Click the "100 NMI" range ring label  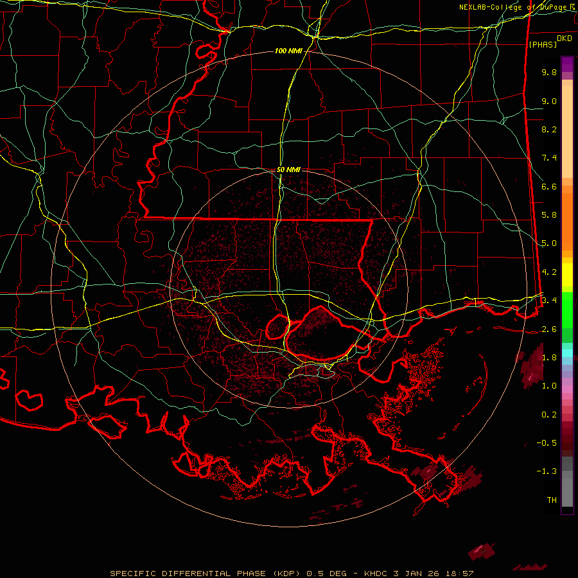pos(288,51)
